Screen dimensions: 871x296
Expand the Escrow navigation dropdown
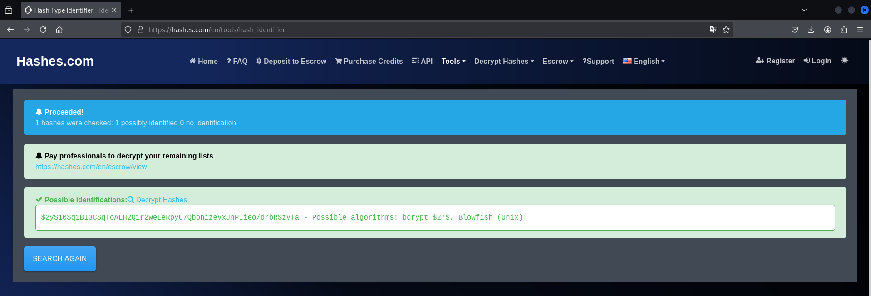[558, 61]
